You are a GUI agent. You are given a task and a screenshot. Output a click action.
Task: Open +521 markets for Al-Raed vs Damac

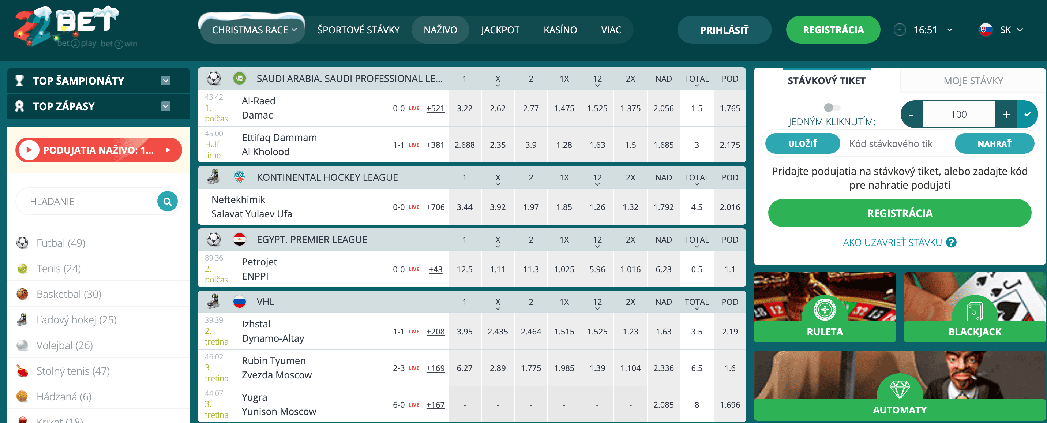point(435,109)
